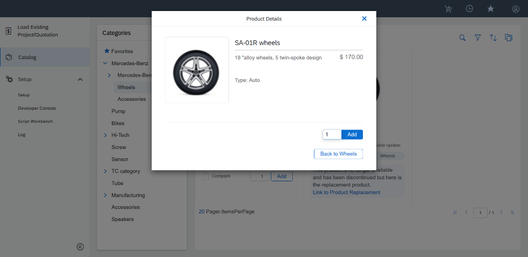The image size is (528, 257).
Task: Open the user profile icon
Action: click(516, 9)
